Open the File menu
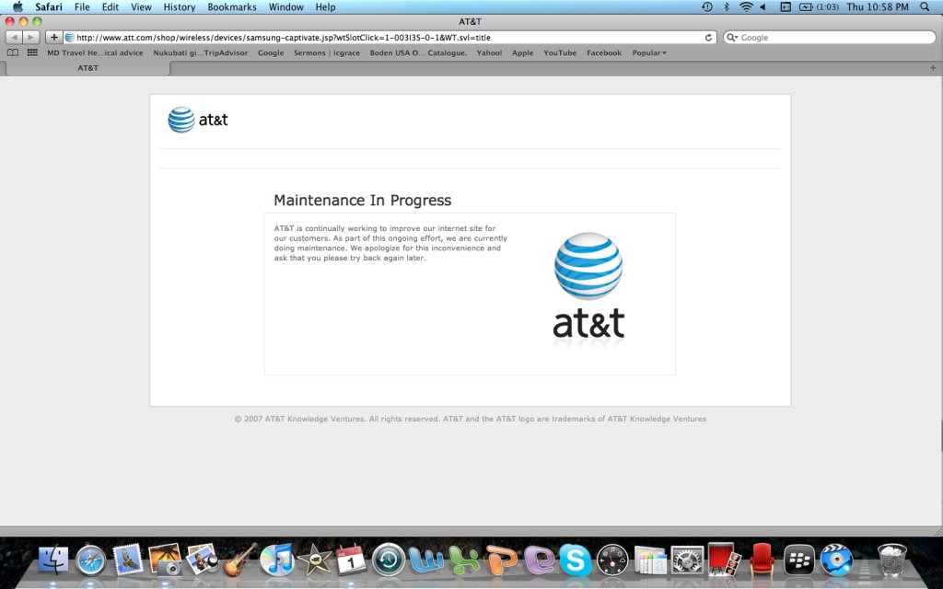 point(82,6)
